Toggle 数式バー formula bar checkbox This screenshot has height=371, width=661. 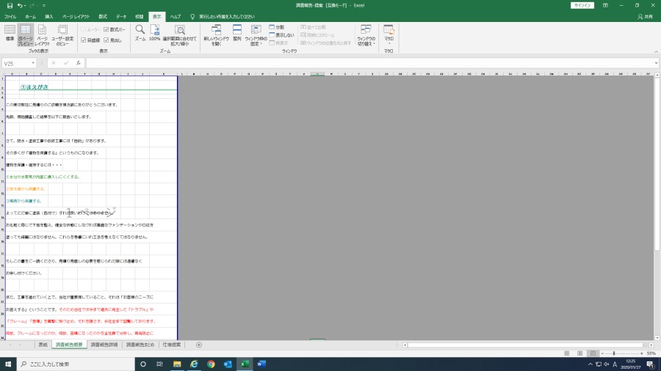[x=106, y=29]
